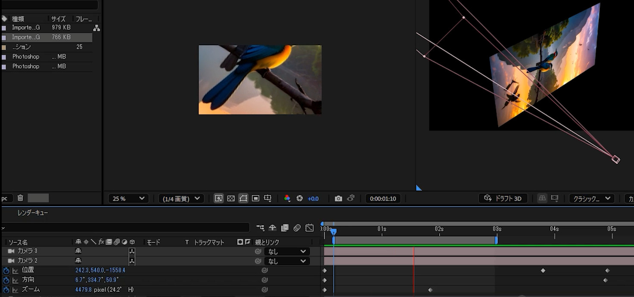Click the trash button in the project panel

pos(20,198)
